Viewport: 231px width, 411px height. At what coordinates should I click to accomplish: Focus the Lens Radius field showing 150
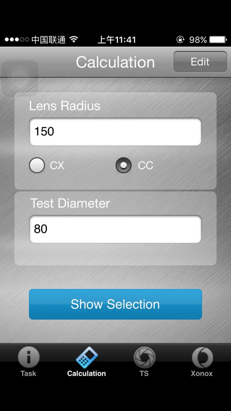click(115, 132)
